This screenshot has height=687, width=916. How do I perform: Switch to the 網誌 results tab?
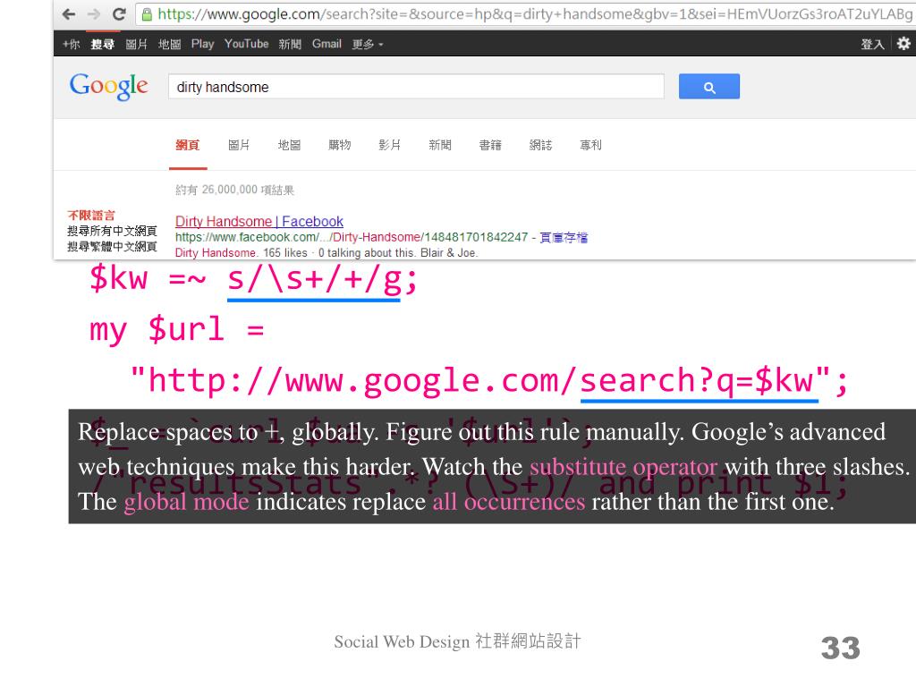pyautogui.click(x=540, y=145)
